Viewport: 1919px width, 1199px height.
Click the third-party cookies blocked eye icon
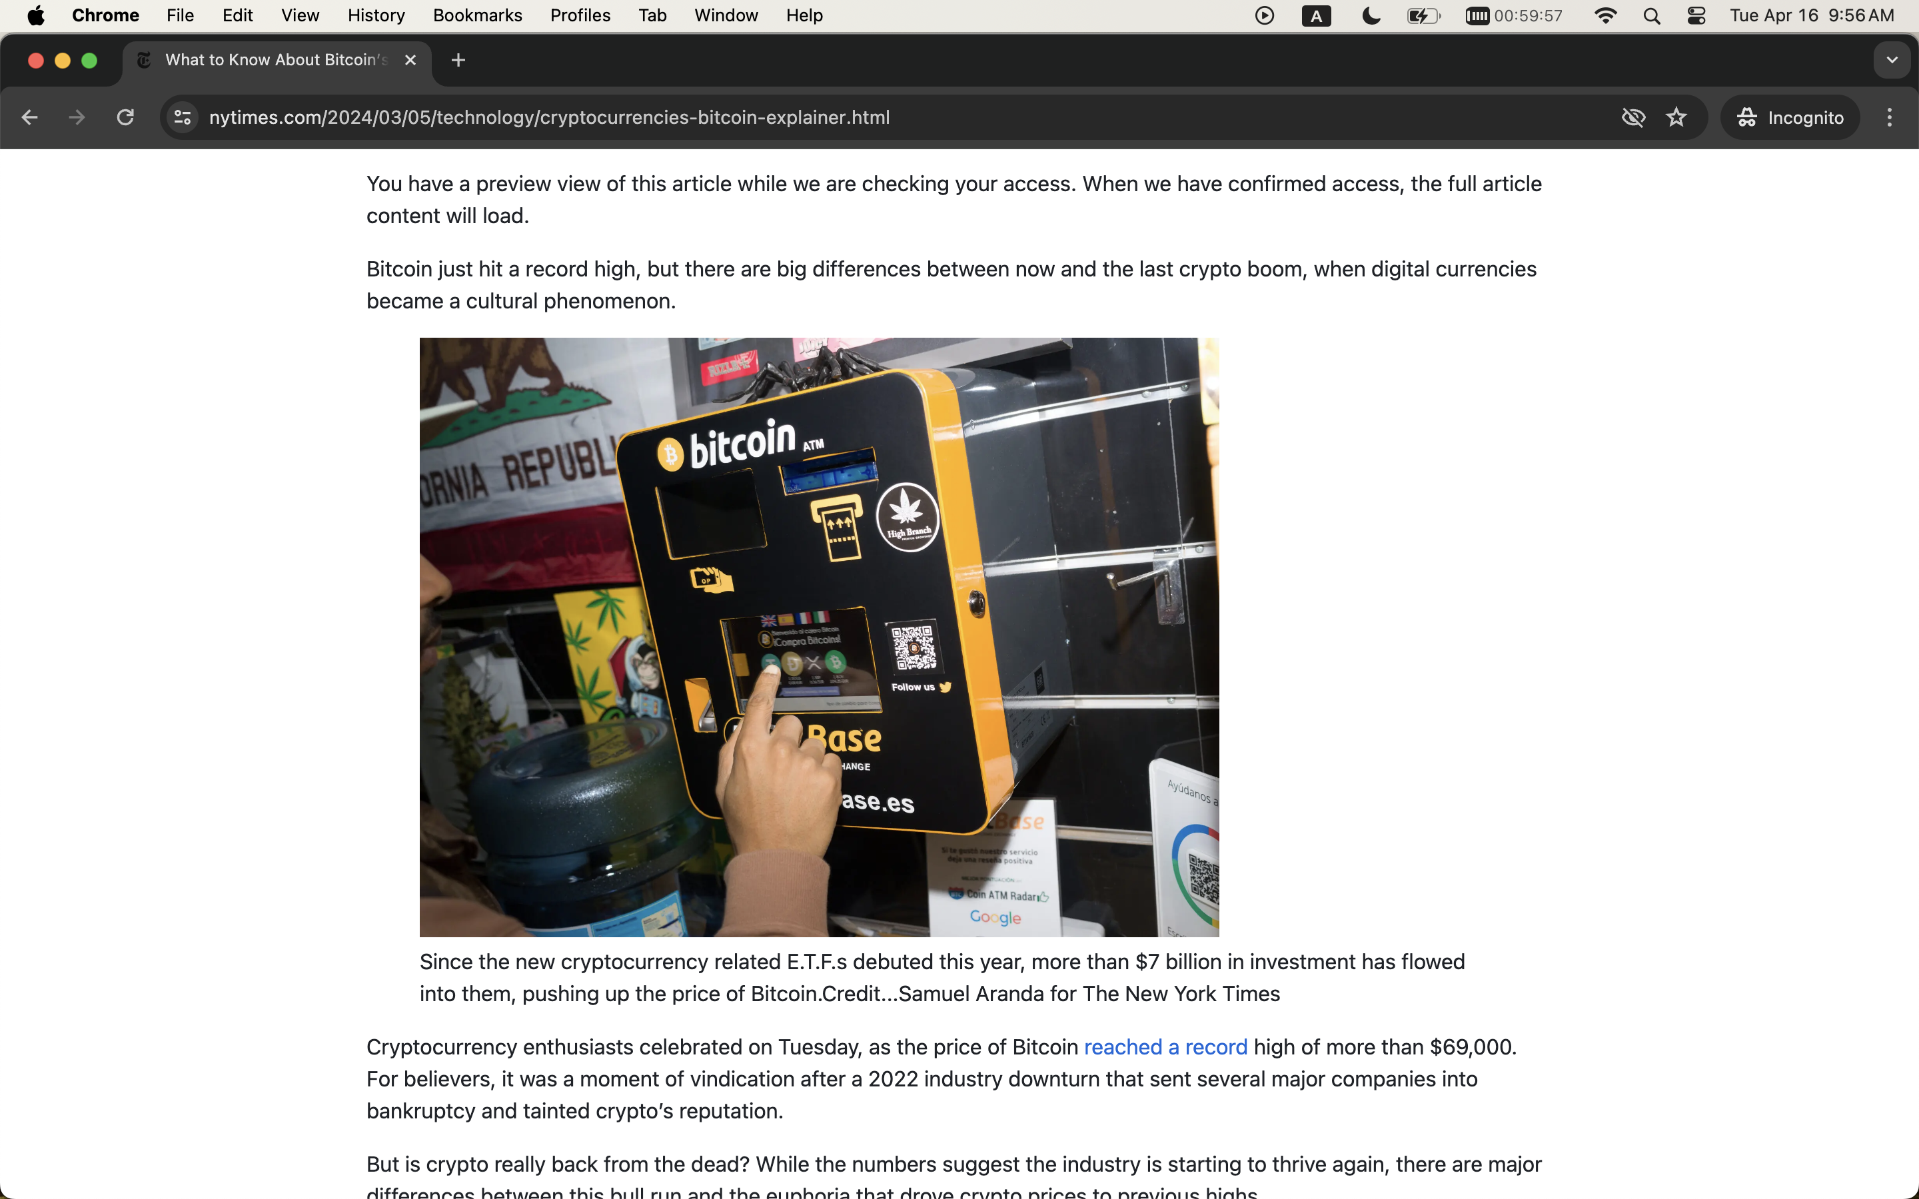[x=1634, y=117]
